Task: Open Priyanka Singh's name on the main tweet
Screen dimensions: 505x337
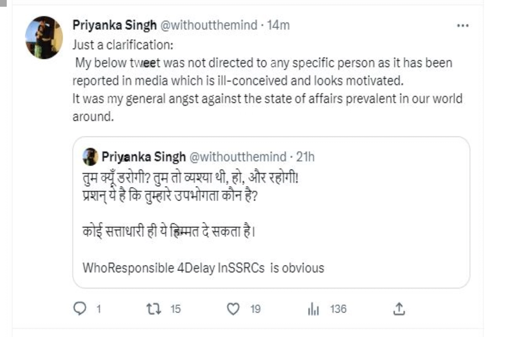Action: [x=114, y=25]
